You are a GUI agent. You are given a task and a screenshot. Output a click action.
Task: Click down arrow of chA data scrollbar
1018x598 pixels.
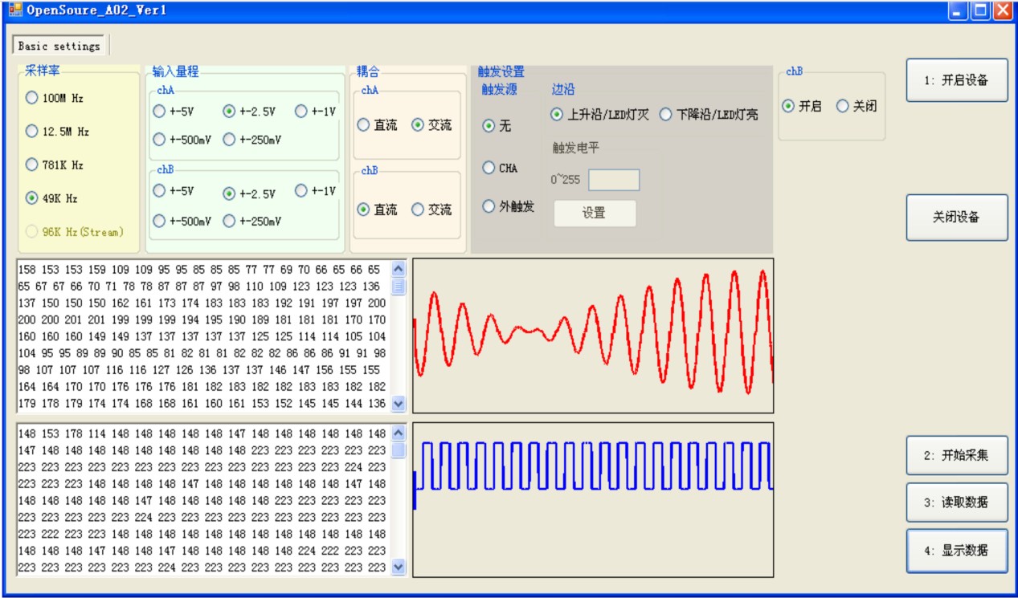coord(399,404)
